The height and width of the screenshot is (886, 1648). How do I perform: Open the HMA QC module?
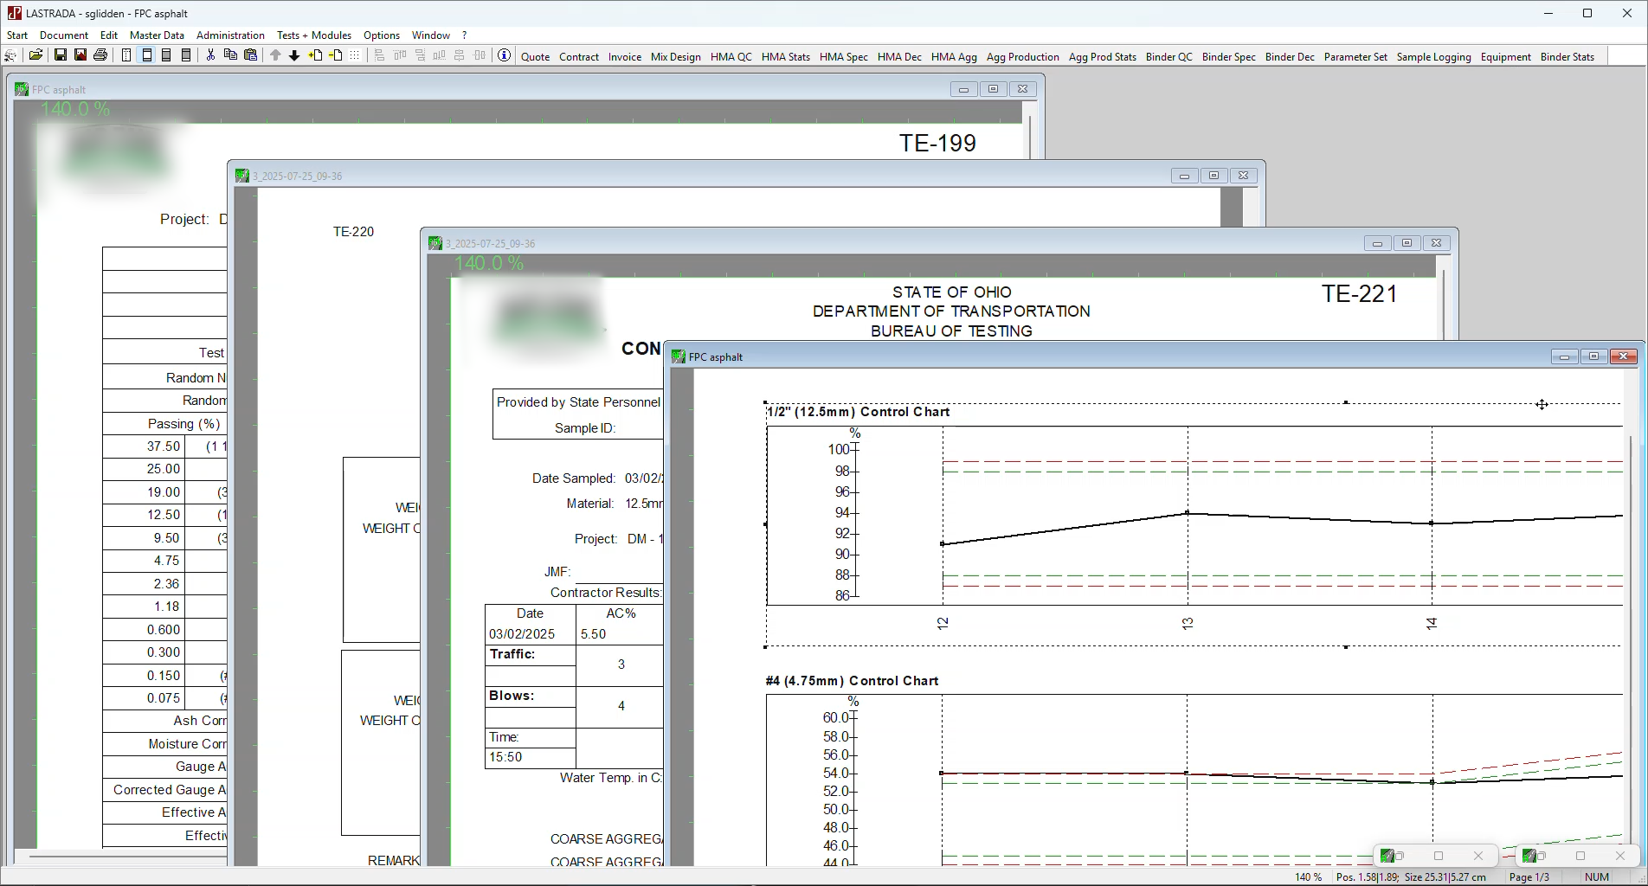coord(731,57)
